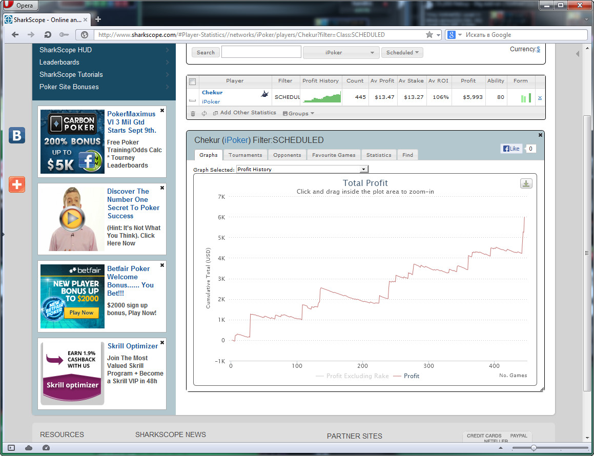Image resolution: width=594 pixels, height=456 pixels.
Task: Open the Favourite Games tab
Action: click(334, 155)
